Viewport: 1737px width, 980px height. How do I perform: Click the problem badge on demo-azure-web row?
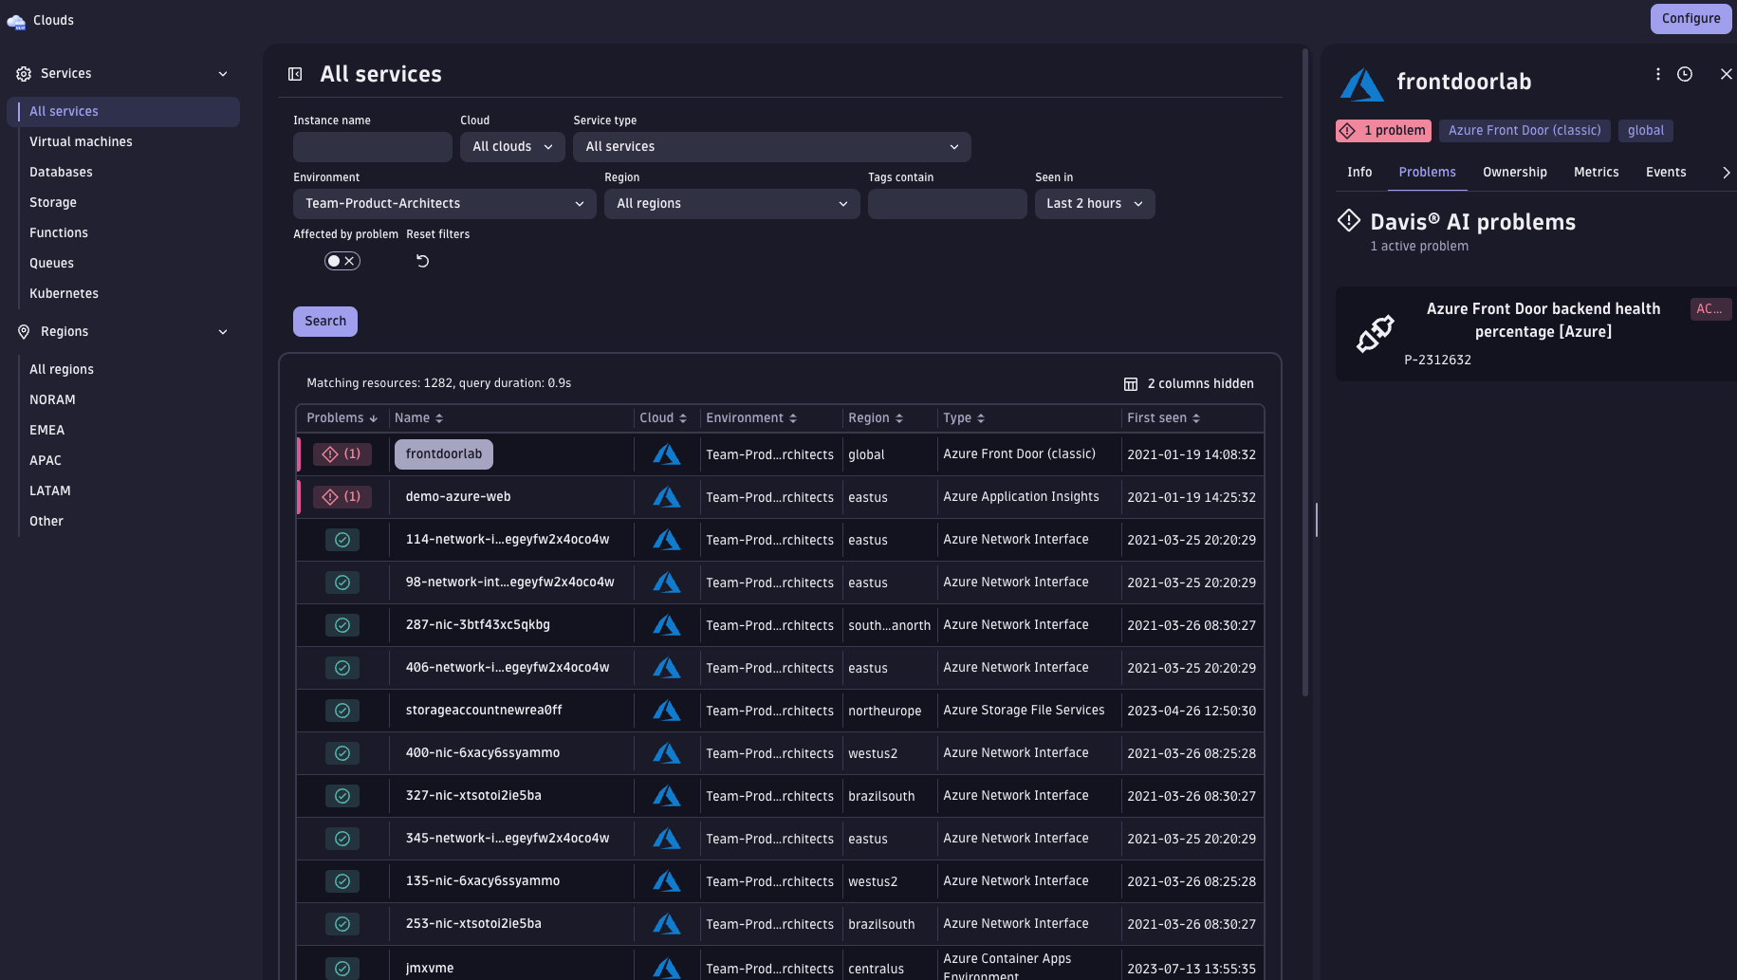342,497
